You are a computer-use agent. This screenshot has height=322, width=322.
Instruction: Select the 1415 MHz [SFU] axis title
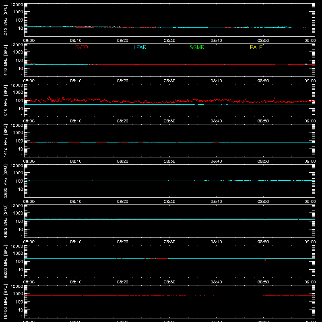(x=5, y=140)
